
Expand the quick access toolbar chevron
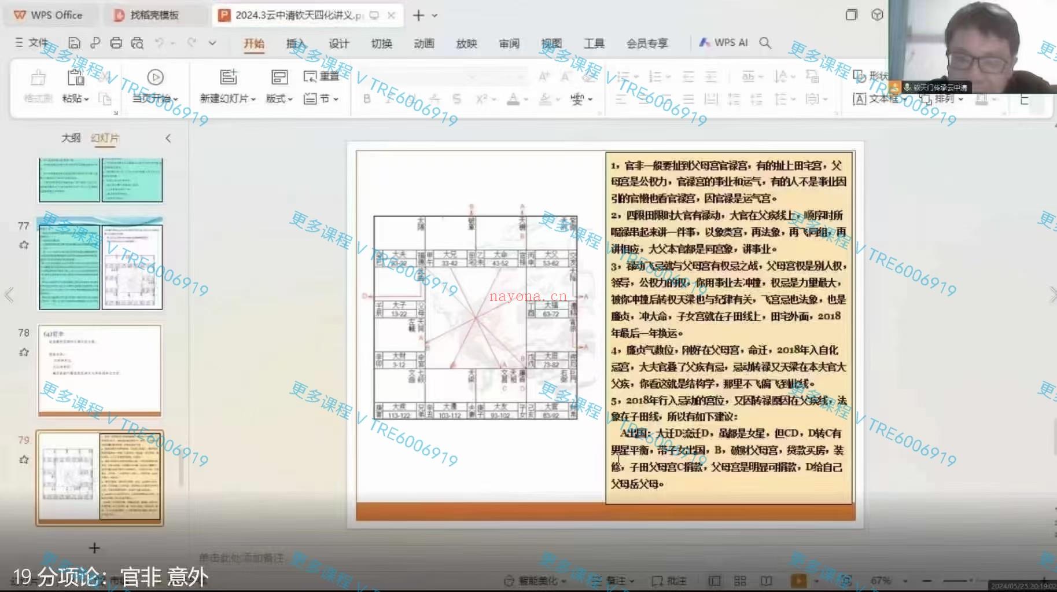212,43
